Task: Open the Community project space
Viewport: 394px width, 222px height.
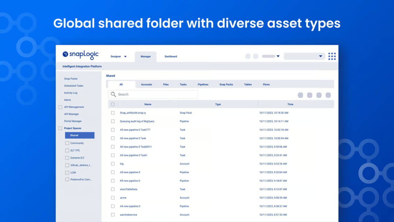Action: [77, 143]
